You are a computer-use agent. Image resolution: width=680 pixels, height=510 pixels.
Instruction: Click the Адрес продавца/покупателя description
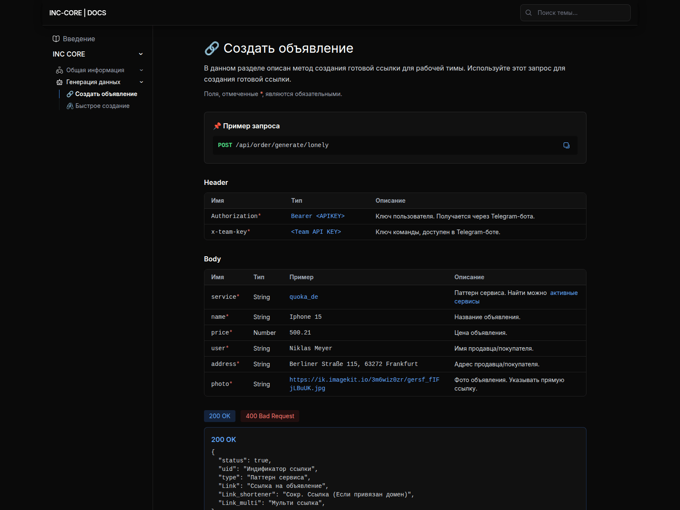click(497, 364)
